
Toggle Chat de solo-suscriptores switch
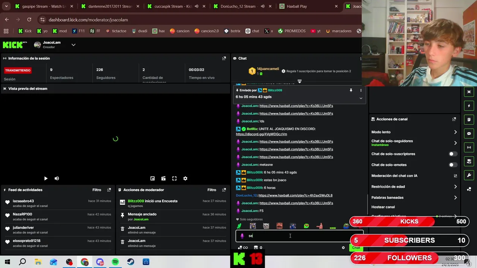pos(453,154)
